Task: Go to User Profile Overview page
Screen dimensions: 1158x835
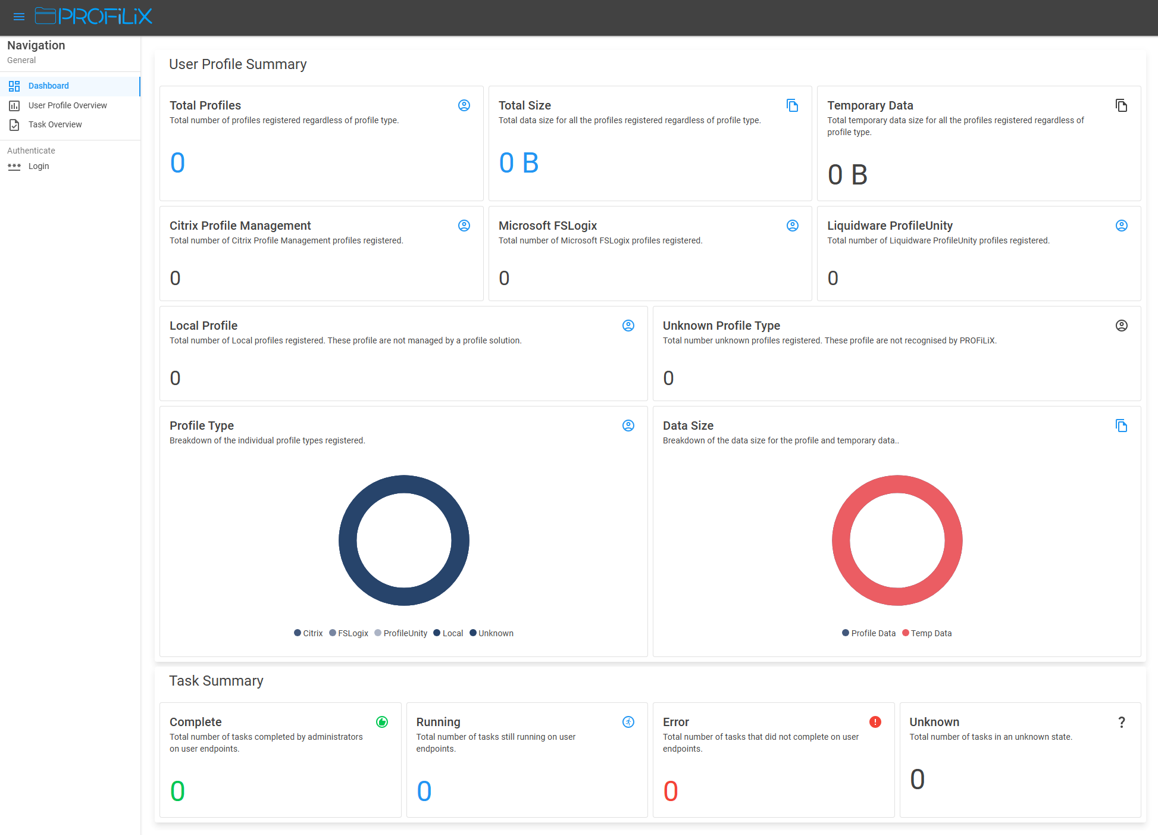Action: 67,105
